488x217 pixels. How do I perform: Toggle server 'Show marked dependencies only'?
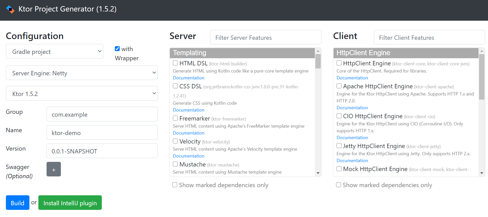pos(175,185)
